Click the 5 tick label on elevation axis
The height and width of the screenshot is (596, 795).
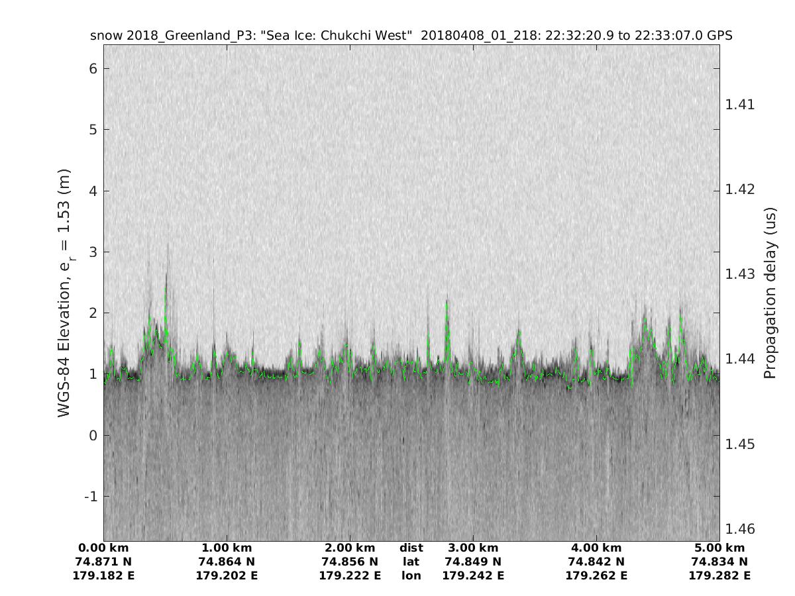(x=93, y=129)
